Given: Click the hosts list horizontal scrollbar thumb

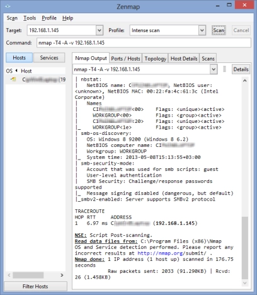Looking at the screenshot, I should 28,275.
